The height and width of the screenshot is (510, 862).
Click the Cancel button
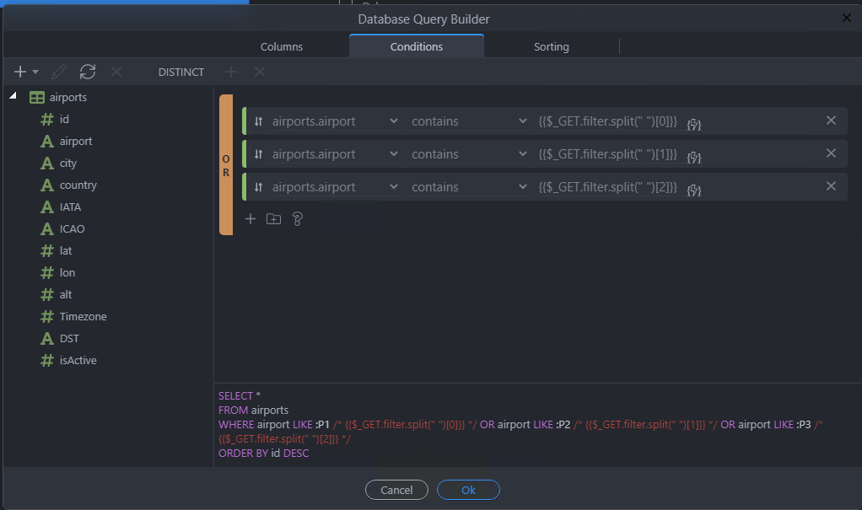[x=396, y=490]
